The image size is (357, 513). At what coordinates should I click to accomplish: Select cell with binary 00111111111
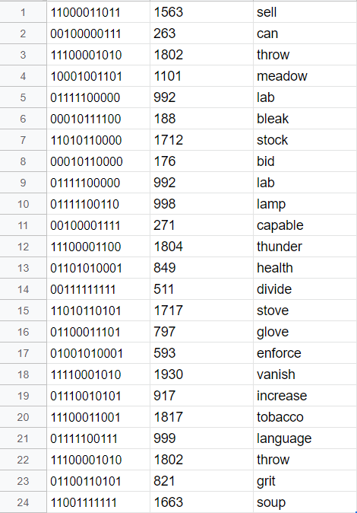pyautogui.click(x=98, y=289)
